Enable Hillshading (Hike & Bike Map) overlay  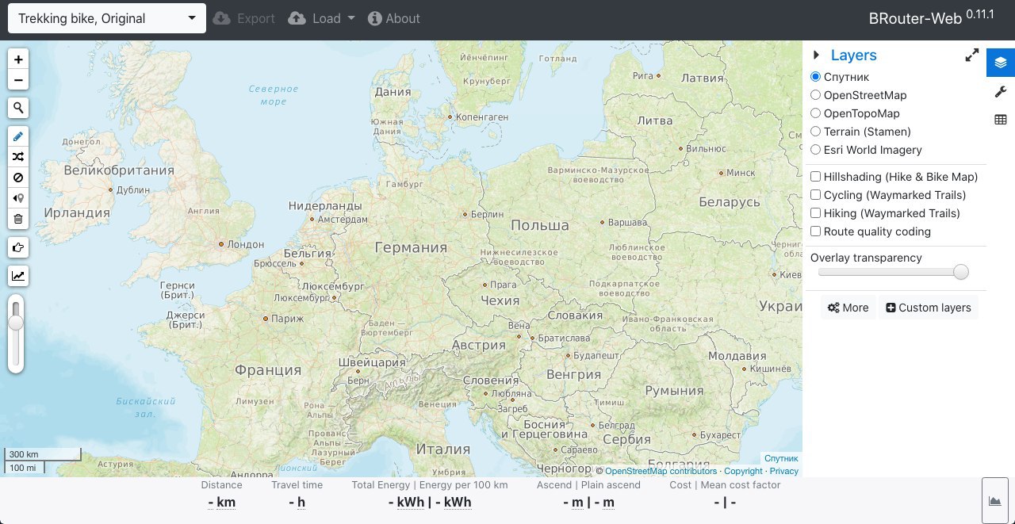pos(815,177)
